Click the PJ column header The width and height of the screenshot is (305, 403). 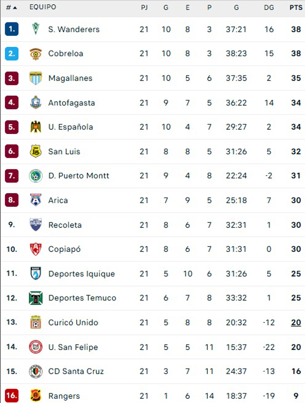(x=144, y=7)
